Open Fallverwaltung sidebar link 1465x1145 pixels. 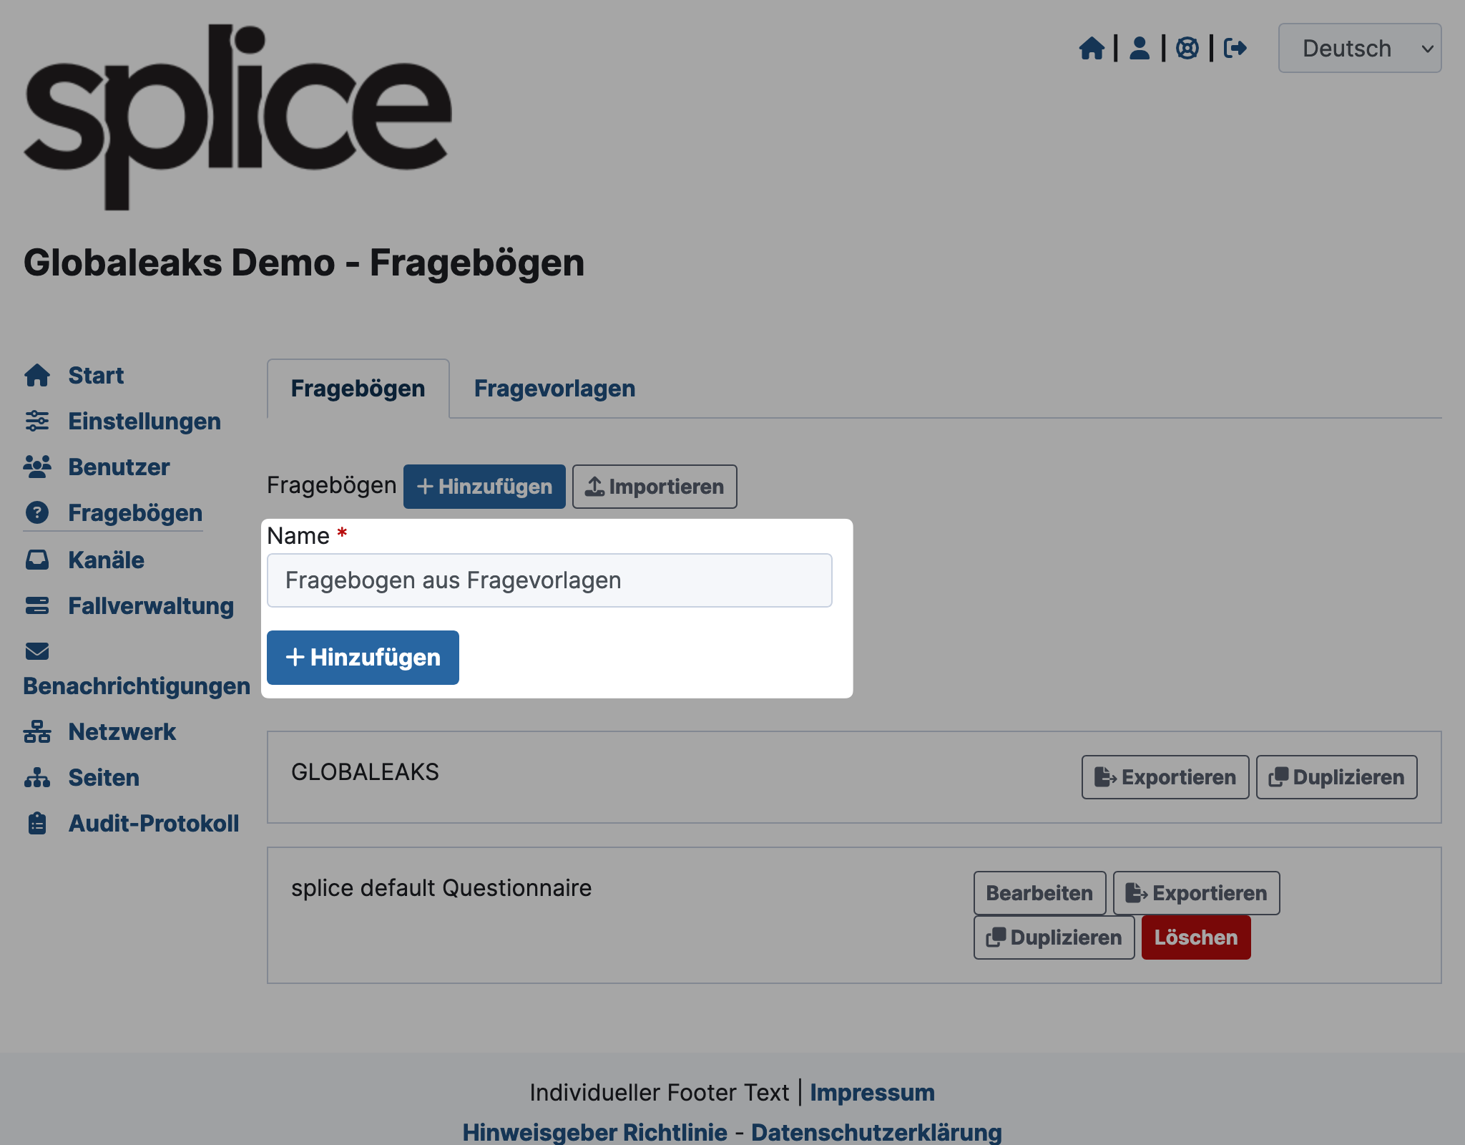click(151, 605)
